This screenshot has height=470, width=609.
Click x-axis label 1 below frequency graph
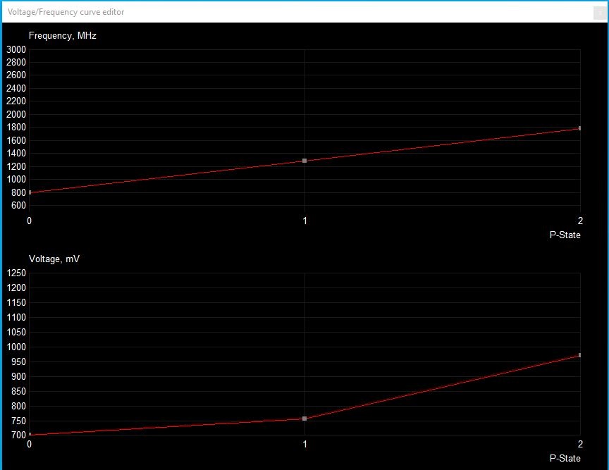coord(304,221)
